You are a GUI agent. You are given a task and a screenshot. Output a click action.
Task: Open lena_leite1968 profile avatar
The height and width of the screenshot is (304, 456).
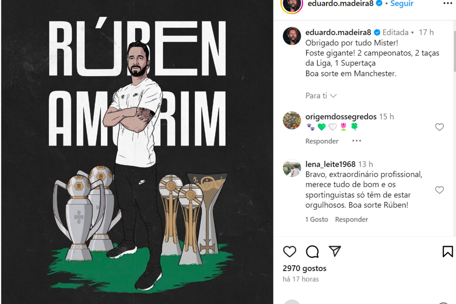pos(292,168)
